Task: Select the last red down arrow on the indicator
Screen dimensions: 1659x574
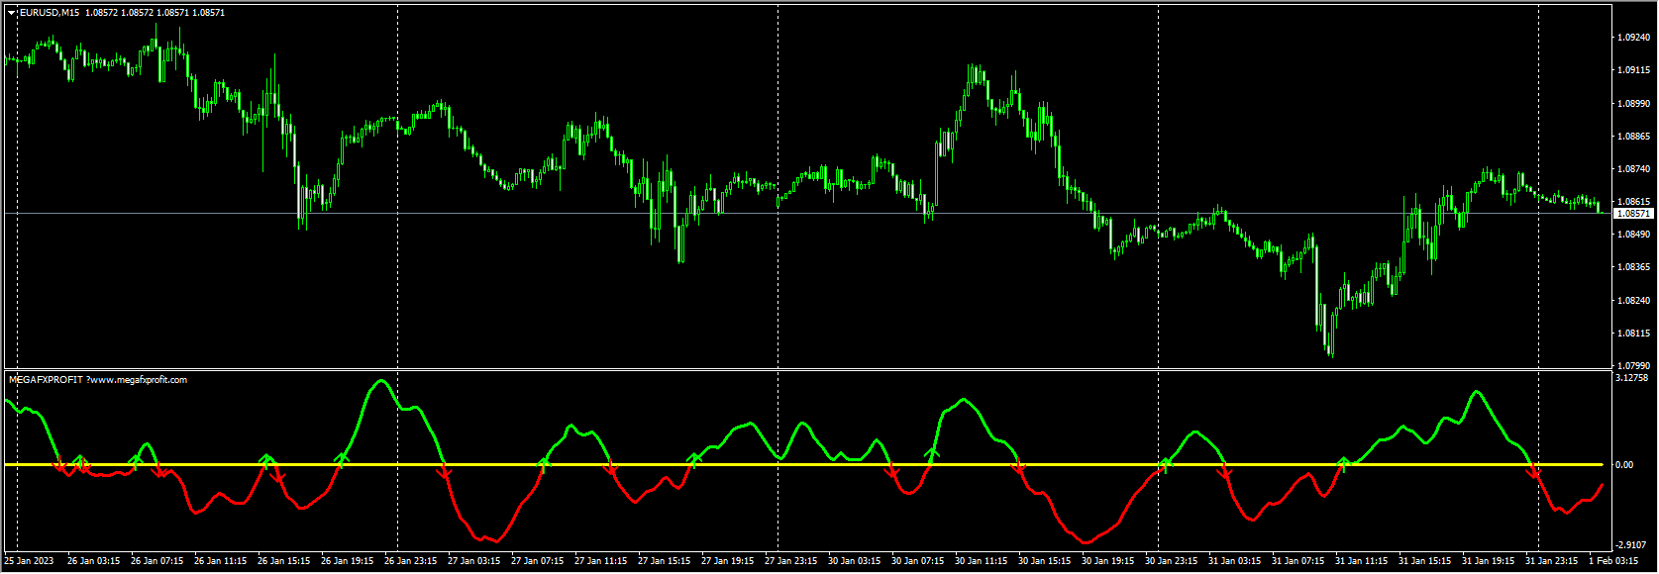Action: pyautogui.click(x=1534, y=473)
